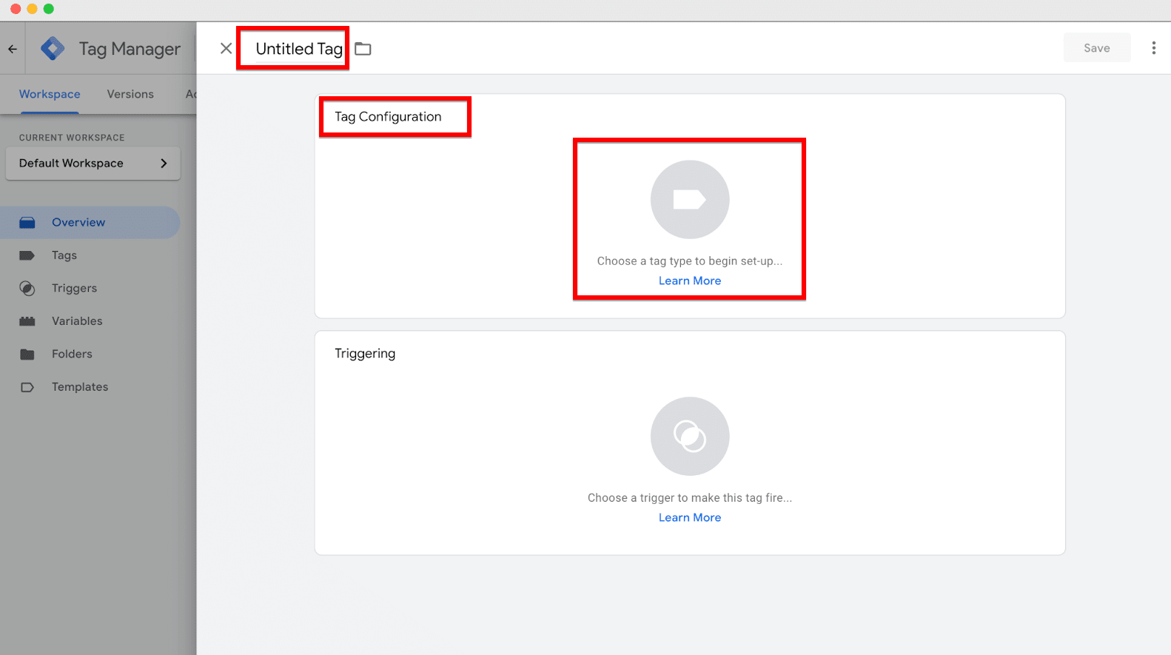The height and width of the screenshot is (655, 1171).
Task: Click the trigger placeholder circle icon
Action: (689, 437)
